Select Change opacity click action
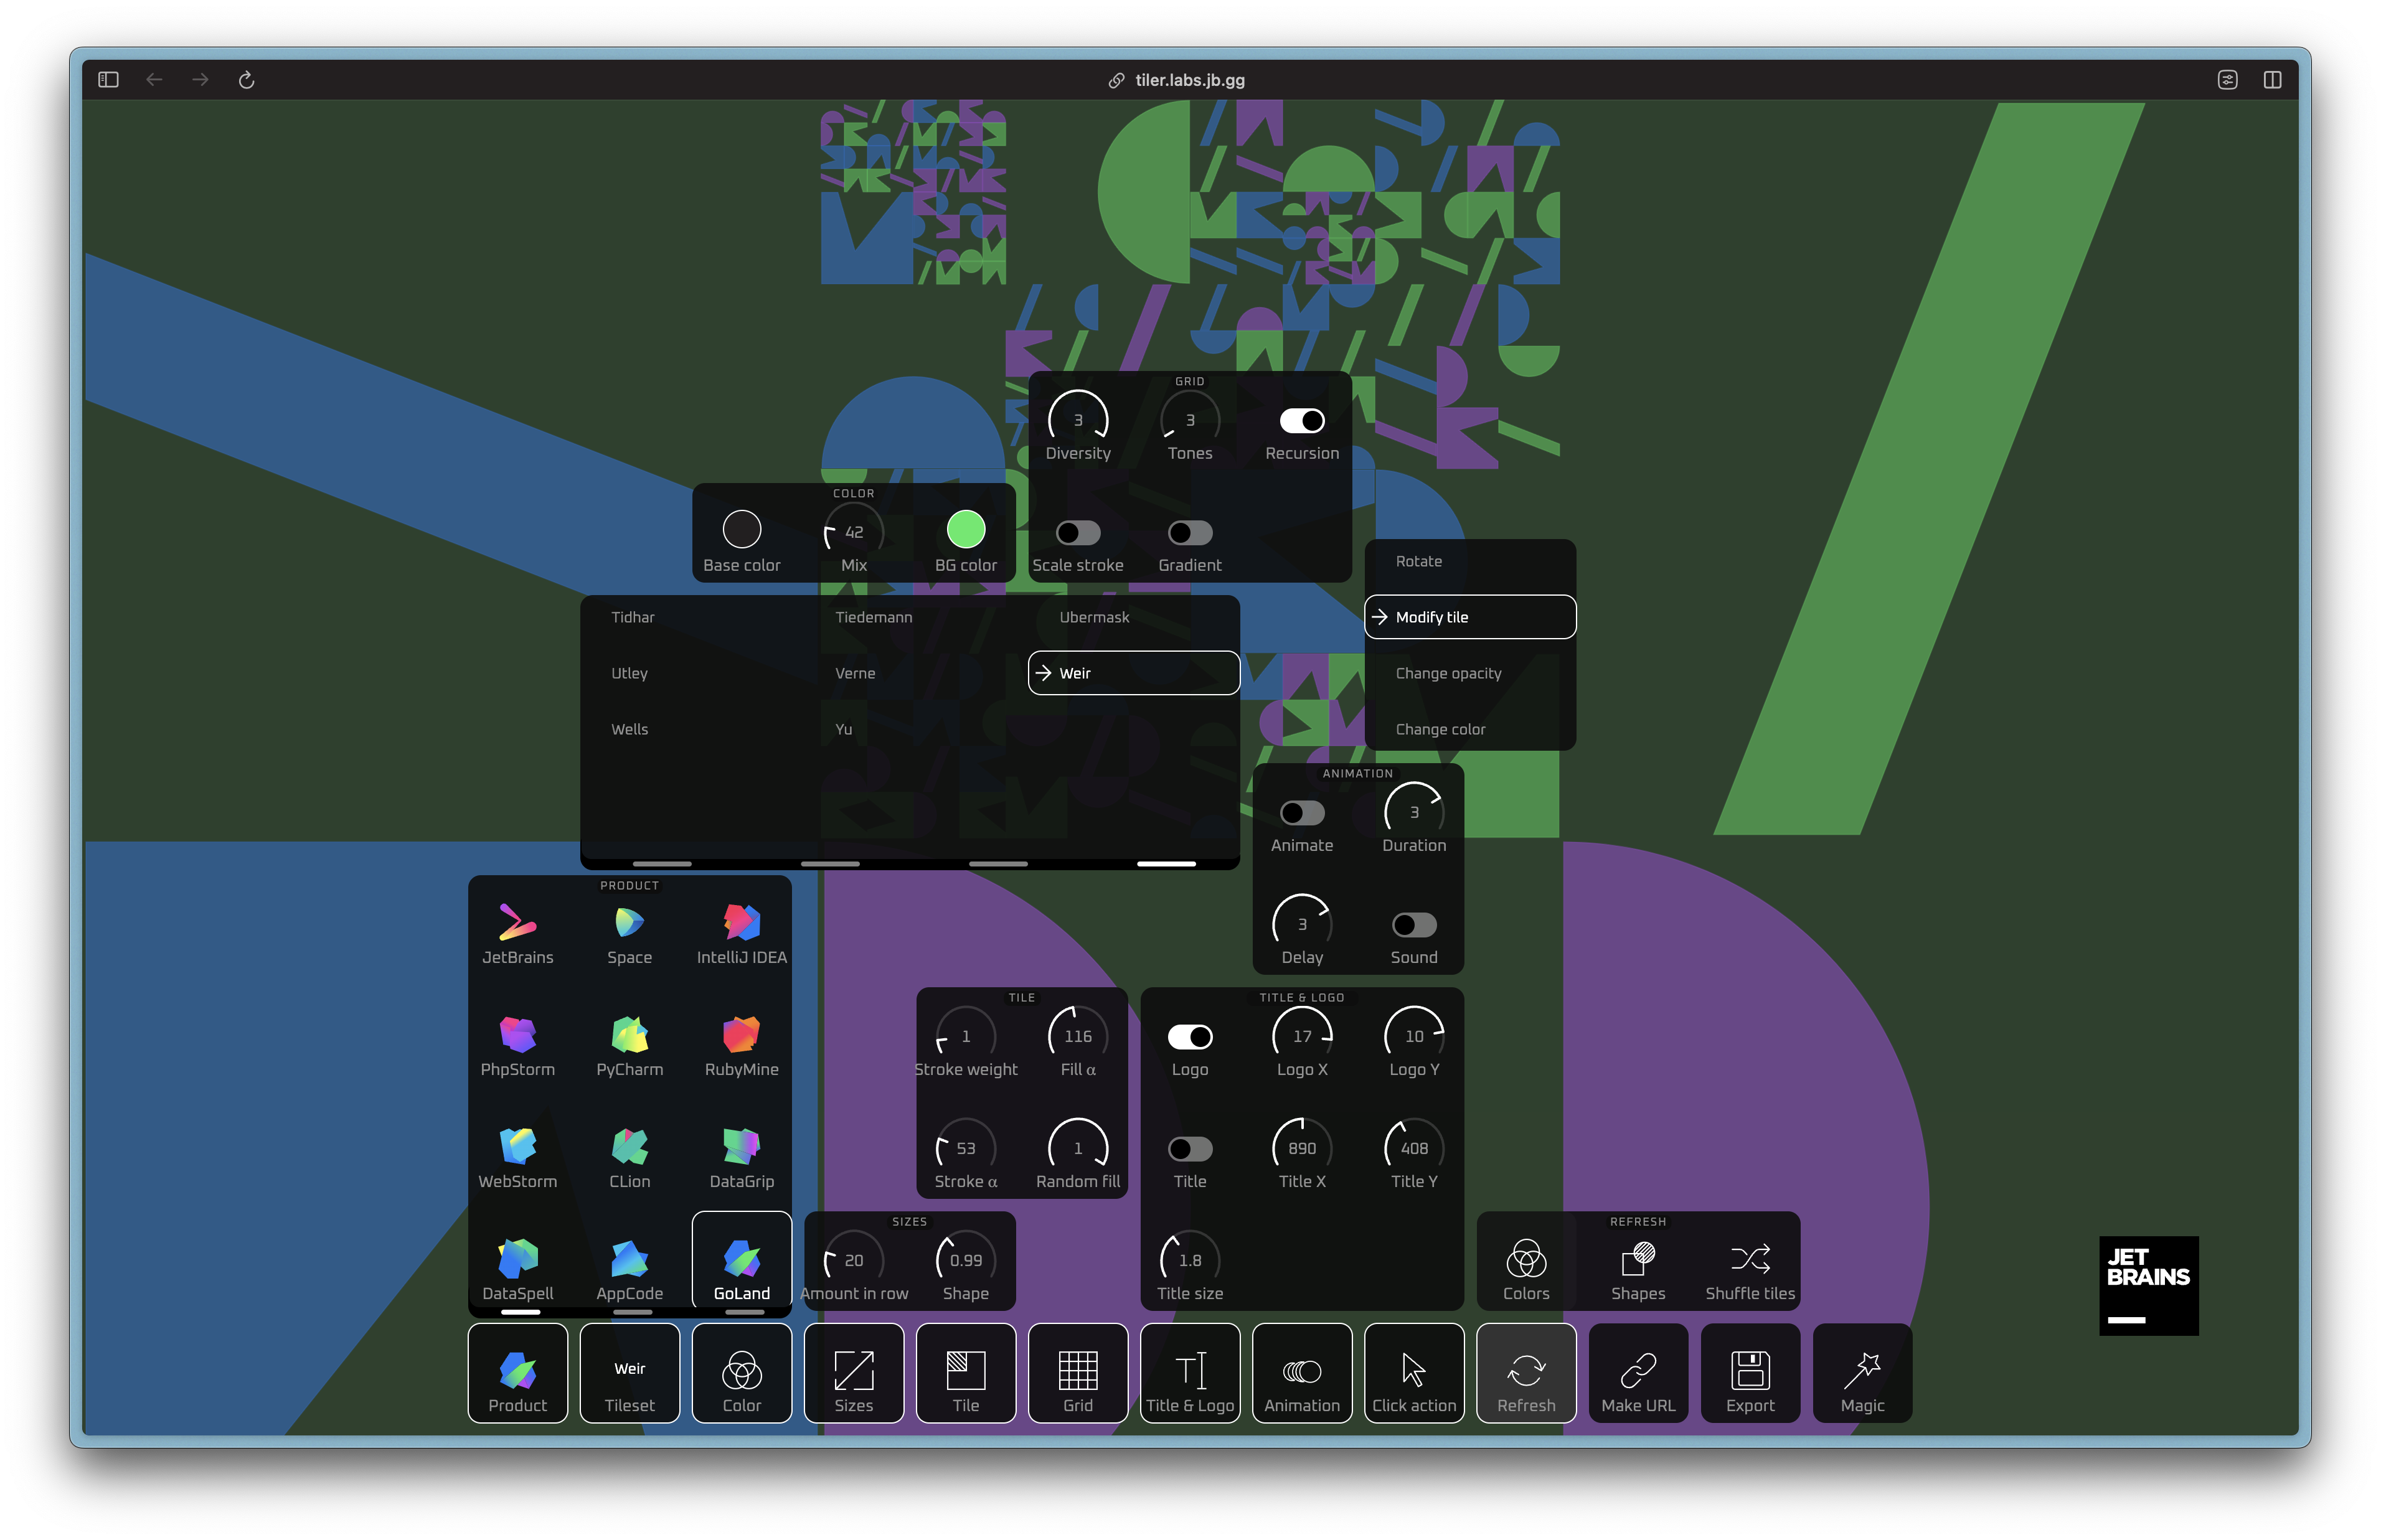This screenshot has width=2381, height=1540. click(1470, 673)
